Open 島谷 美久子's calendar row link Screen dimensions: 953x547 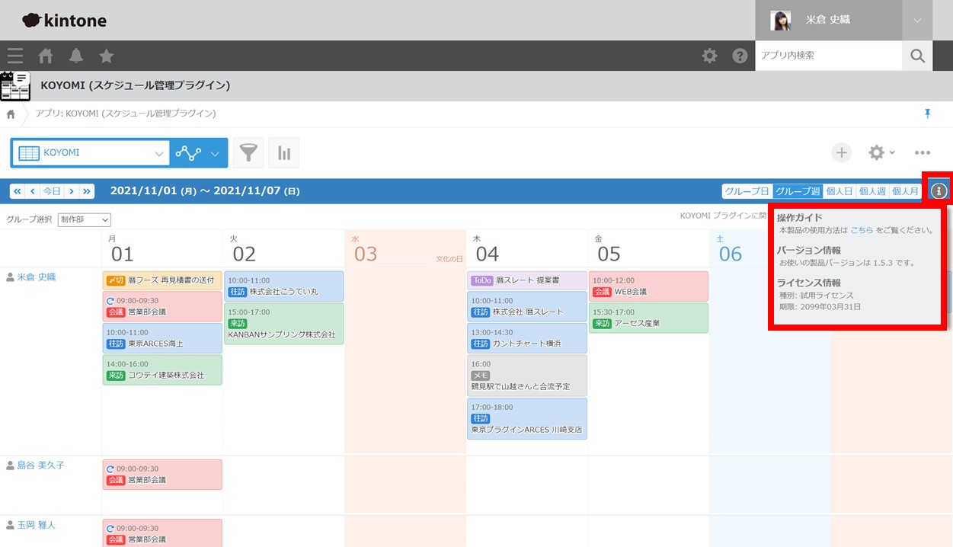click(x=40, y=465)
